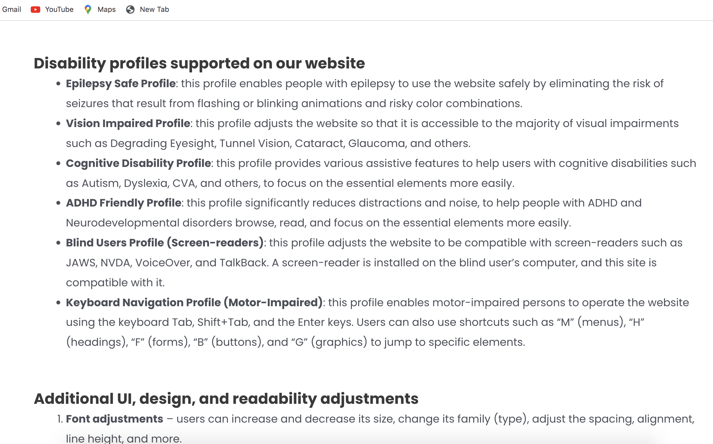Click the word 'Glaucoma' in the vision paragraph
Image resolution: width=713 pixels, height=444 pixels.
pyautogui.click(x=377, y=143)
